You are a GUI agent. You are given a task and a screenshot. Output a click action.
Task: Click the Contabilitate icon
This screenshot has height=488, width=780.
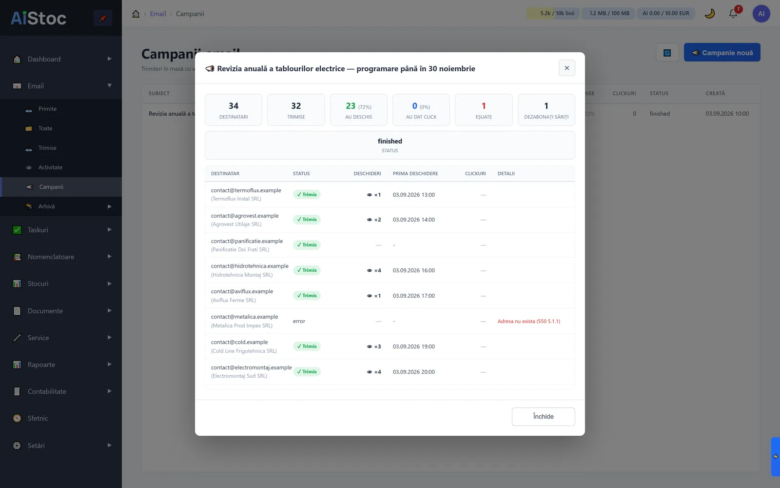(x=17, y=391)
